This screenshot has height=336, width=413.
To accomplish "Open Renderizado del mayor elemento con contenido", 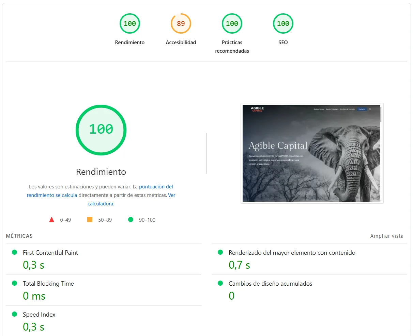I will point(292,253).
